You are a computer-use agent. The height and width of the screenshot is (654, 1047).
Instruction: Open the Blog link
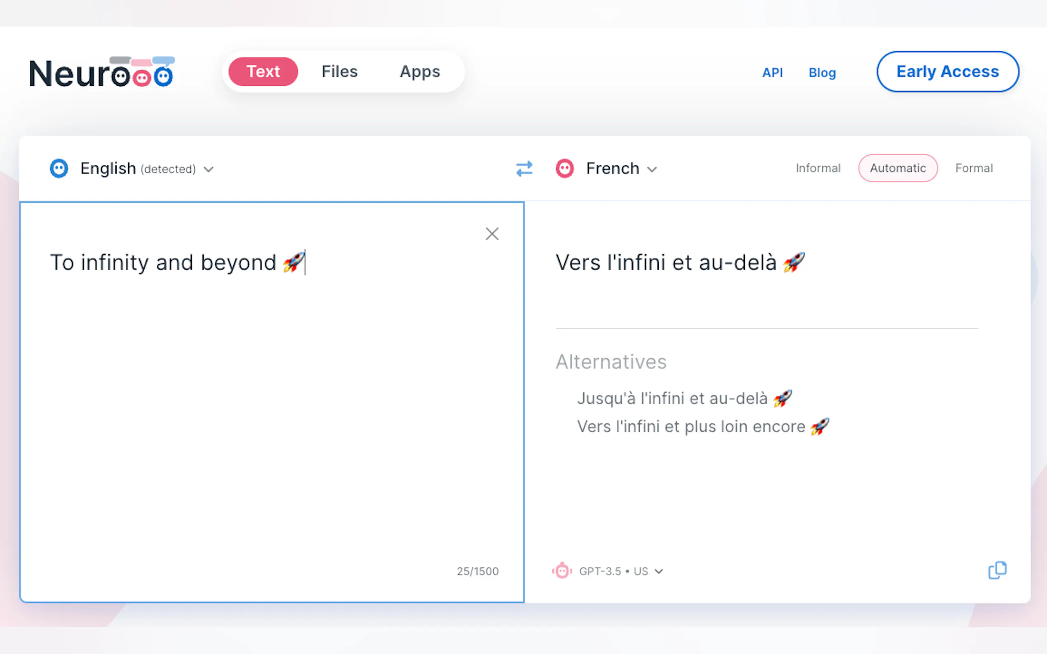[822, 72]
